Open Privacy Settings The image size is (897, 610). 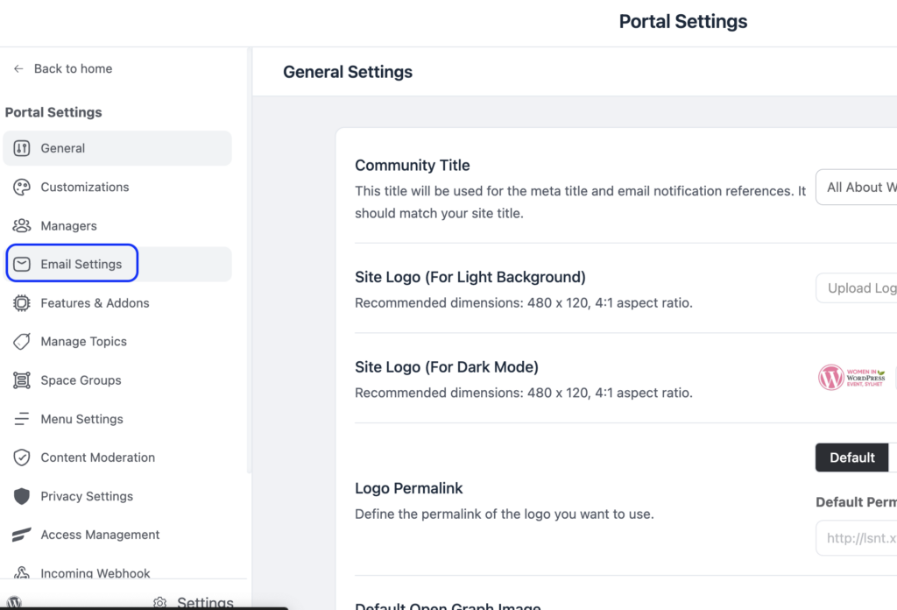click(117, 496)
